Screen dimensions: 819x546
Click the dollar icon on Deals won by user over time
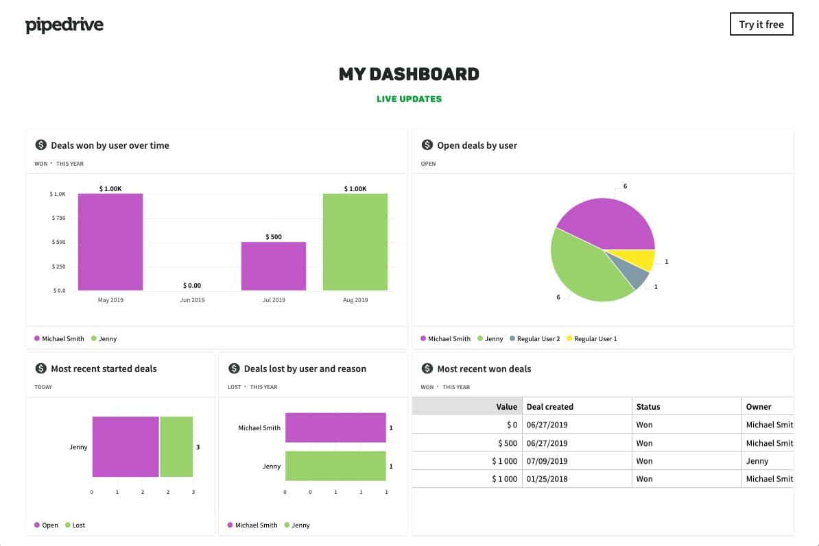[x=40, y=145]
